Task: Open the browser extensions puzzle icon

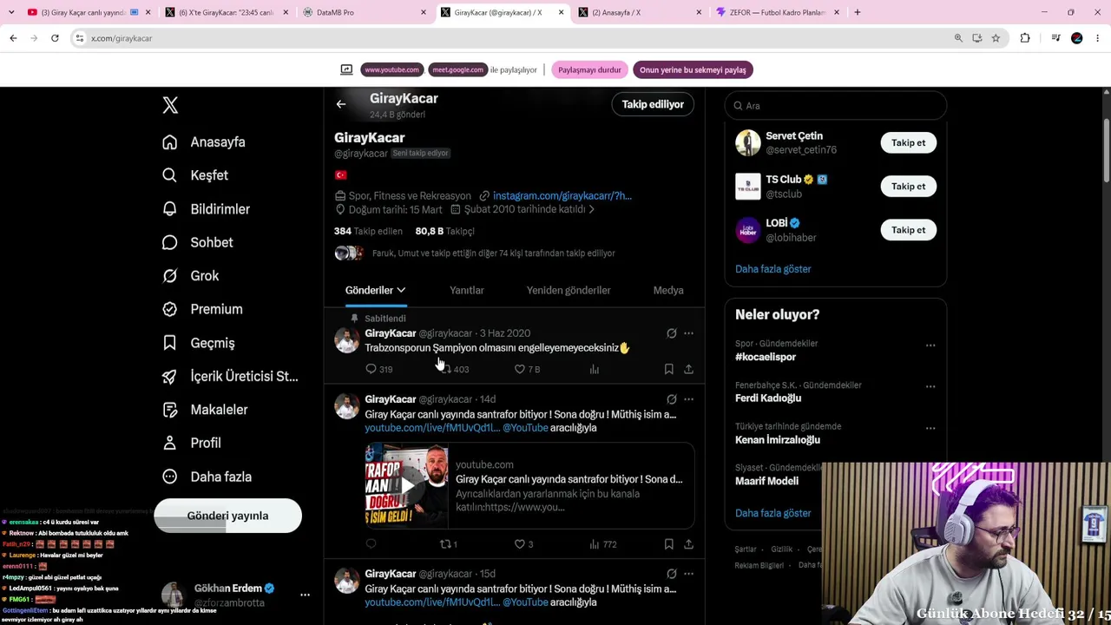Action: pyautogui.click(x=1025, y=38)
